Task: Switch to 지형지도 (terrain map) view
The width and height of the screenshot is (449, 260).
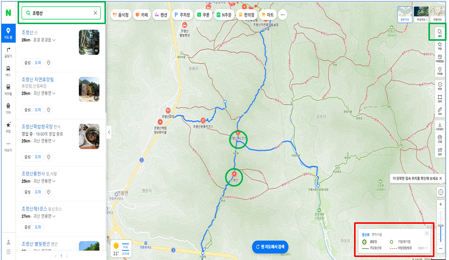Action: (x=437, y=15)
